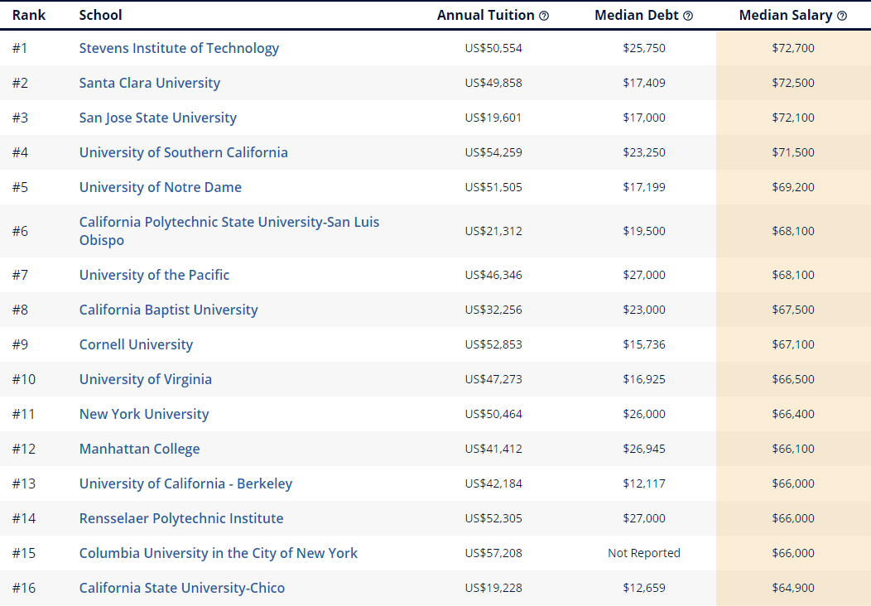Viewport: 871px width, 606px height.
Task: Visit New York University page
Action: [x=144, y=414]
